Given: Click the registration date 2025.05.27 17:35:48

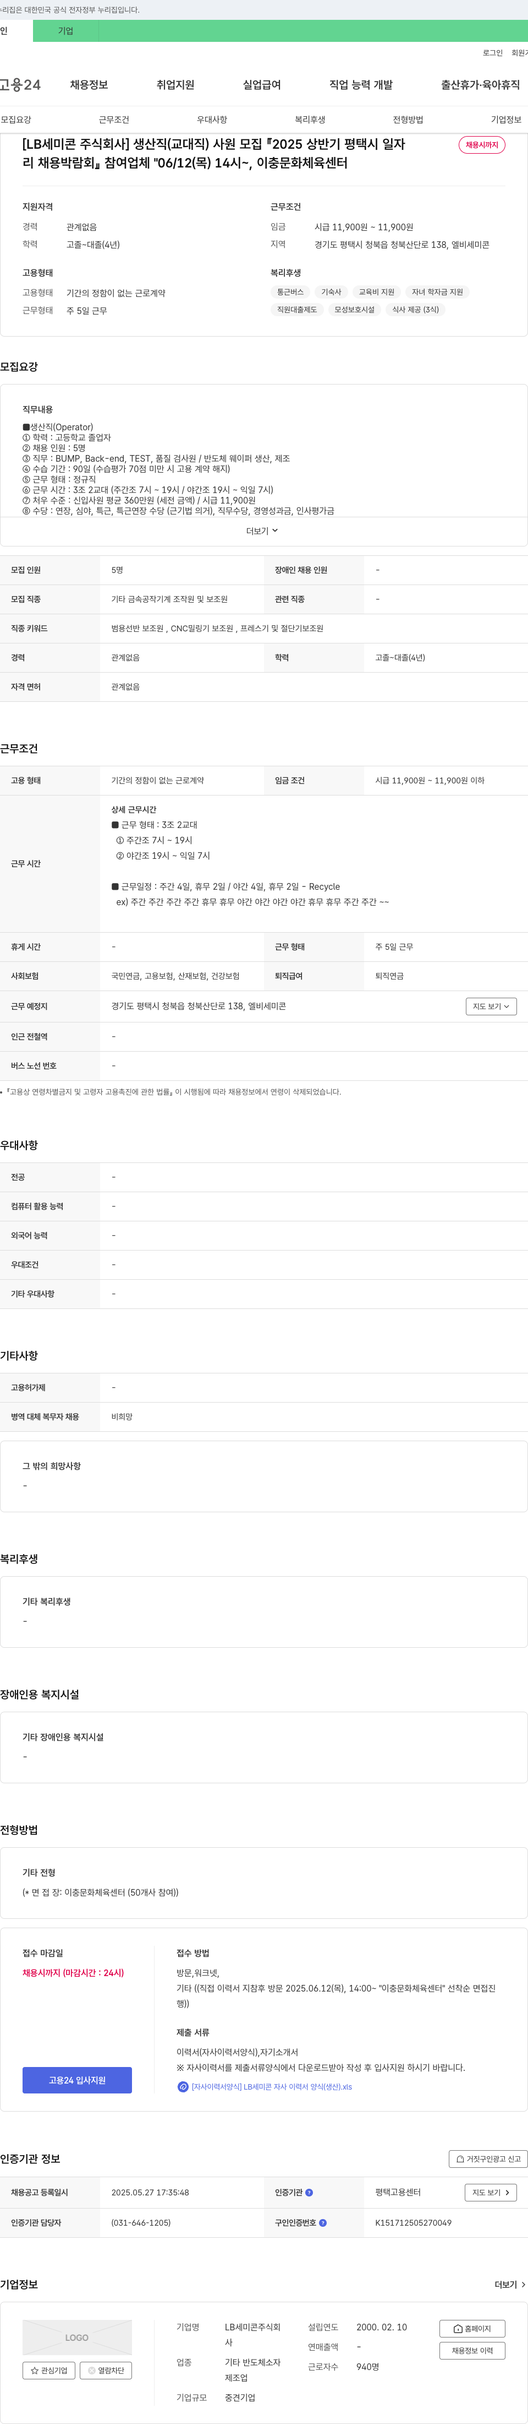Looking at the screenshot, I should tap(150, 2192).
